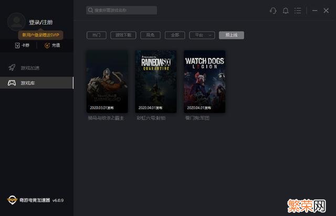Select the 预上线 filter tab

click(231, 35)
